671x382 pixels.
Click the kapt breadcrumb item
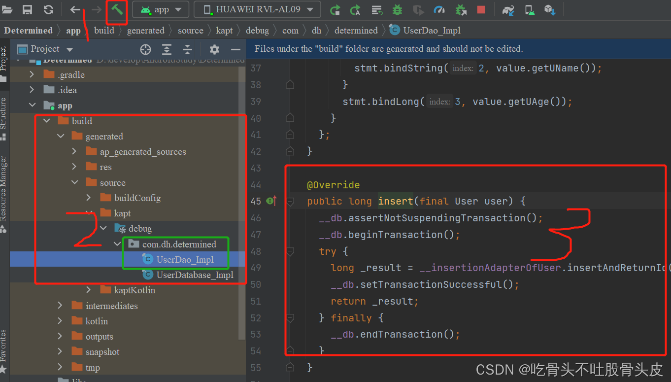coord(224,31)
